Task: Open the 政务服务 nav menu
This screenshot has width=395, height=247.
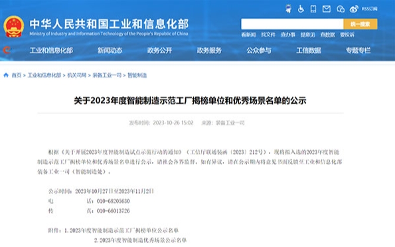Action: coord(209,50)
